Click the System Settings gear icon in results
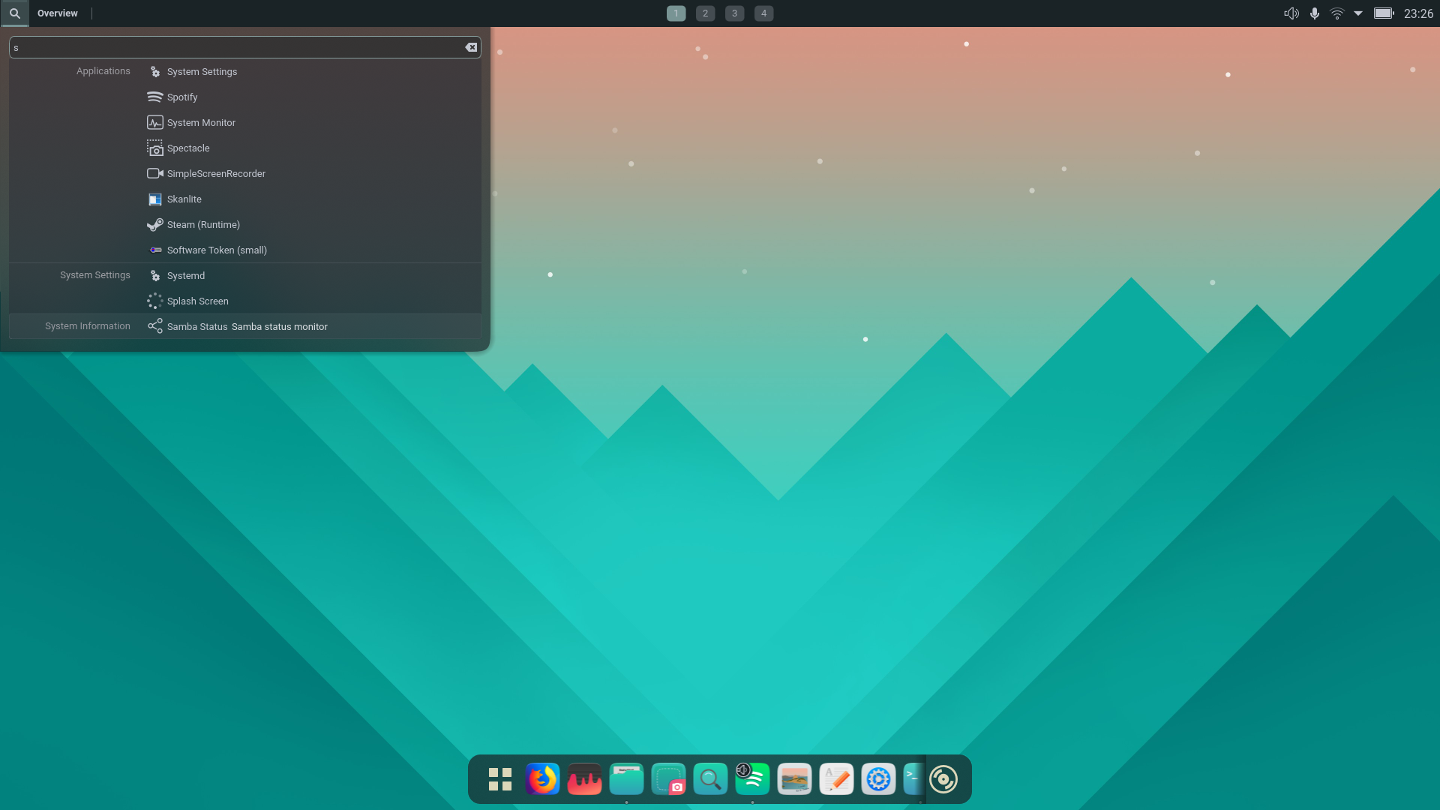The width and height of the screenshot is (1440, 810). 154,72
